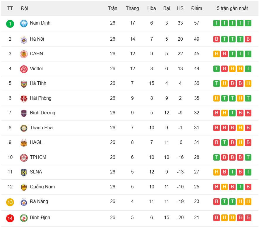Open the Thanh Hóa team link
The width and height of the screenshot is (259, 227).
point(41,128)
